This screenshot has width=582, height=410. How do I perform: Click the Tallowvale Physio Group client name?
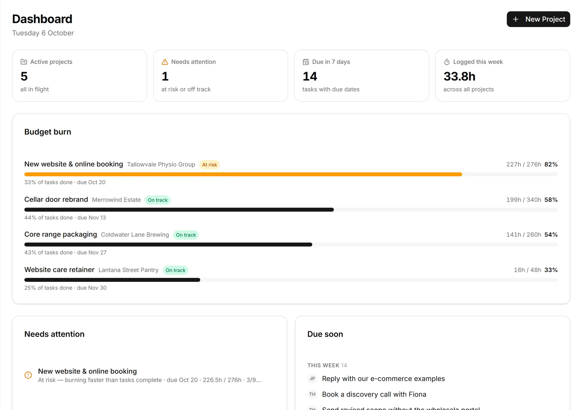pyautogui.click(x=161, y=164)
